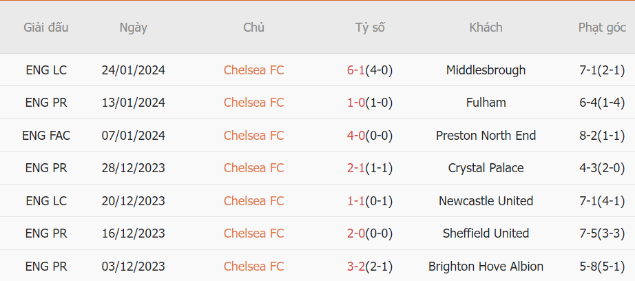
Task: Select Chelsea FC in the Fulham match row
Action: pyautogui.click(x=254, y=103)
